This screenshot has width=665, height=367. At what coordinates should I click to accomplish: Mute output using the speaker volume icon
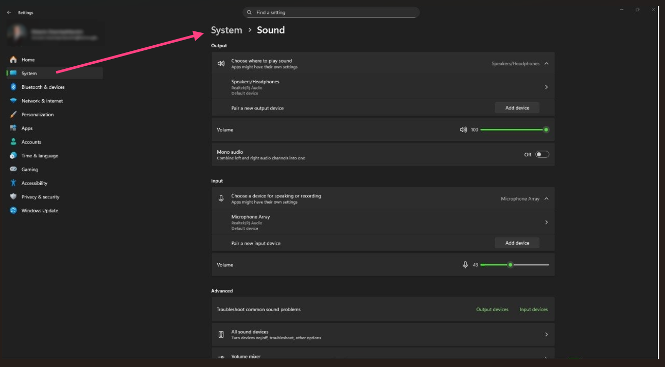click(463, 130)
